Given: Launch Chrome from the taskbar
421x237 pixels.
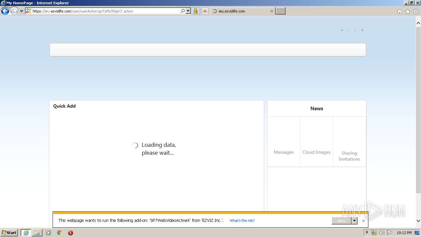Looking at the screenshot, I should point(60,233).
